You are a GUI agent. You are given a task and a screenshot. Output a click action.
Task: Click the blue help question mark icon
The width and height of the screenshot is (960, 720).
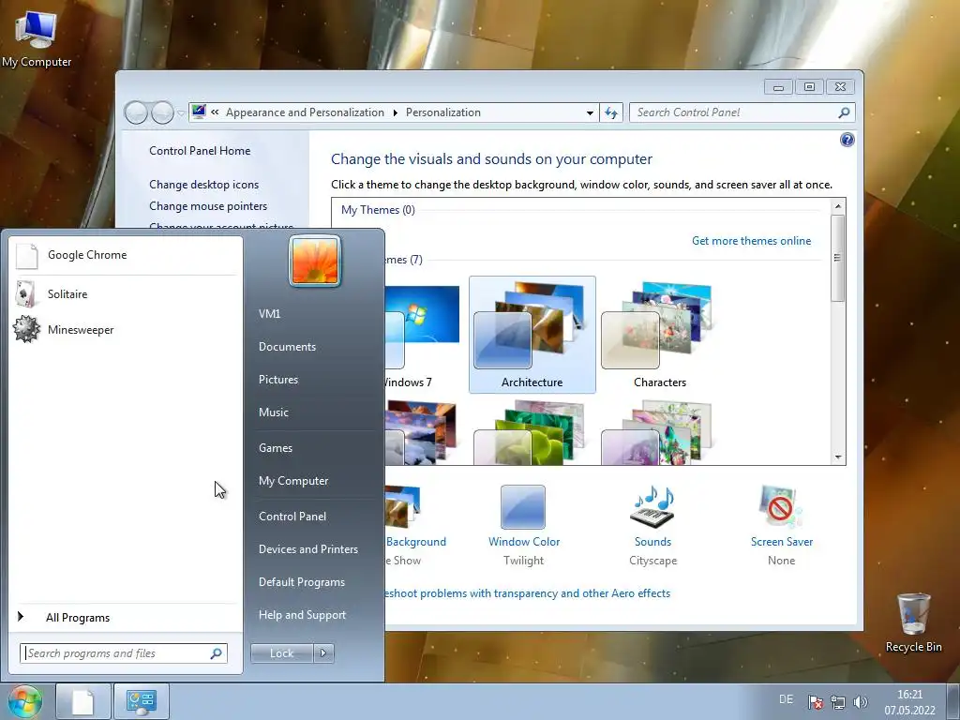(847, 141)
